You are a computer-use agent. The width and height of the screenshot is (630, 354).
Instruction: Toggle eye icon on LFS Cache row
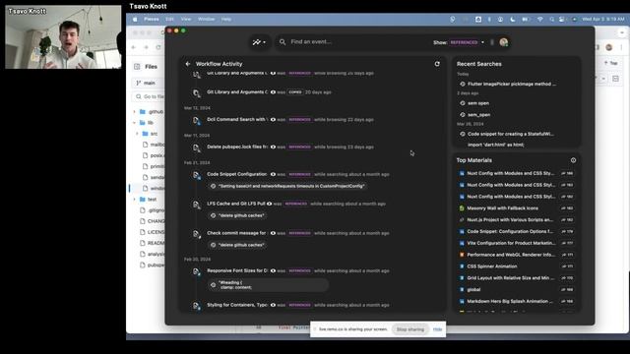coord(269,204)
